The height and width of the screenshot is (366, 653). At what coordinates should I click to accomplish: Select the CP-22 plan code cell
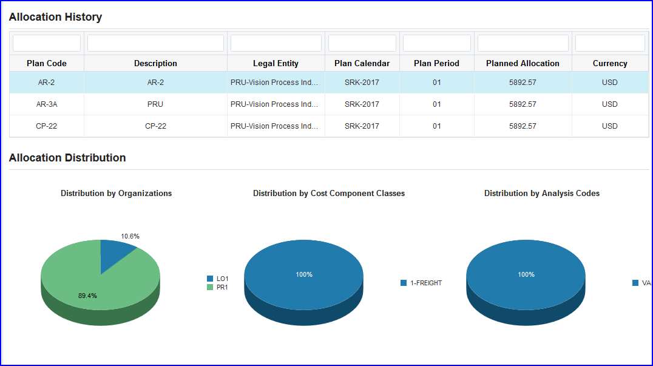pos(47,126)
